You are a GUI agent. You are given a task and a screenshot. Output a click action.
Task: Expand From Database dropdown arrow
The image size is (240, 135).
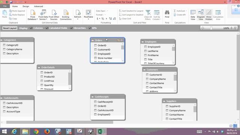click(x=37, y=19)
